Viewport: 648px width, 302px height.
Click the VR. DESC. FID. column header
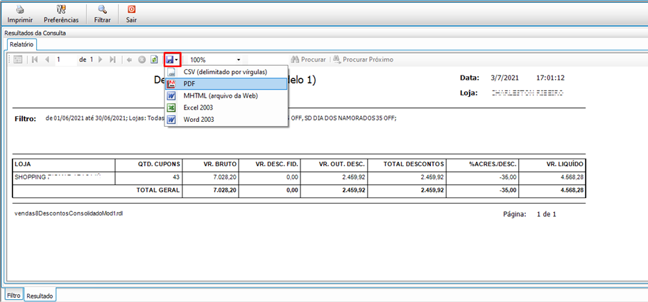point(269,164)
